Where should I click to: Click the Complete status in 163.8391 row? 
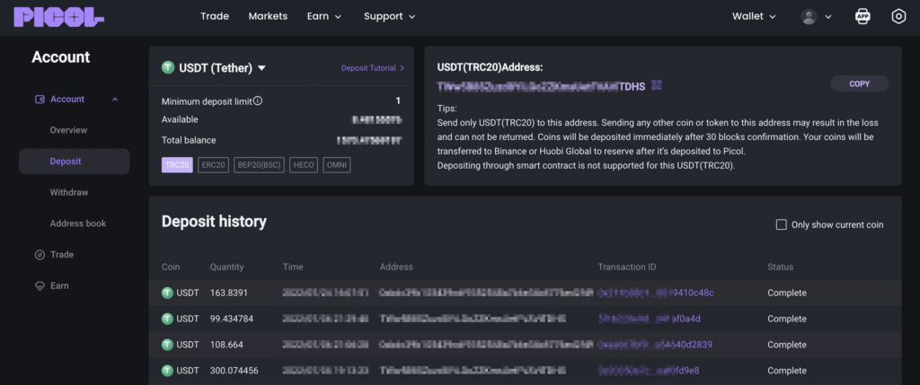787,293
